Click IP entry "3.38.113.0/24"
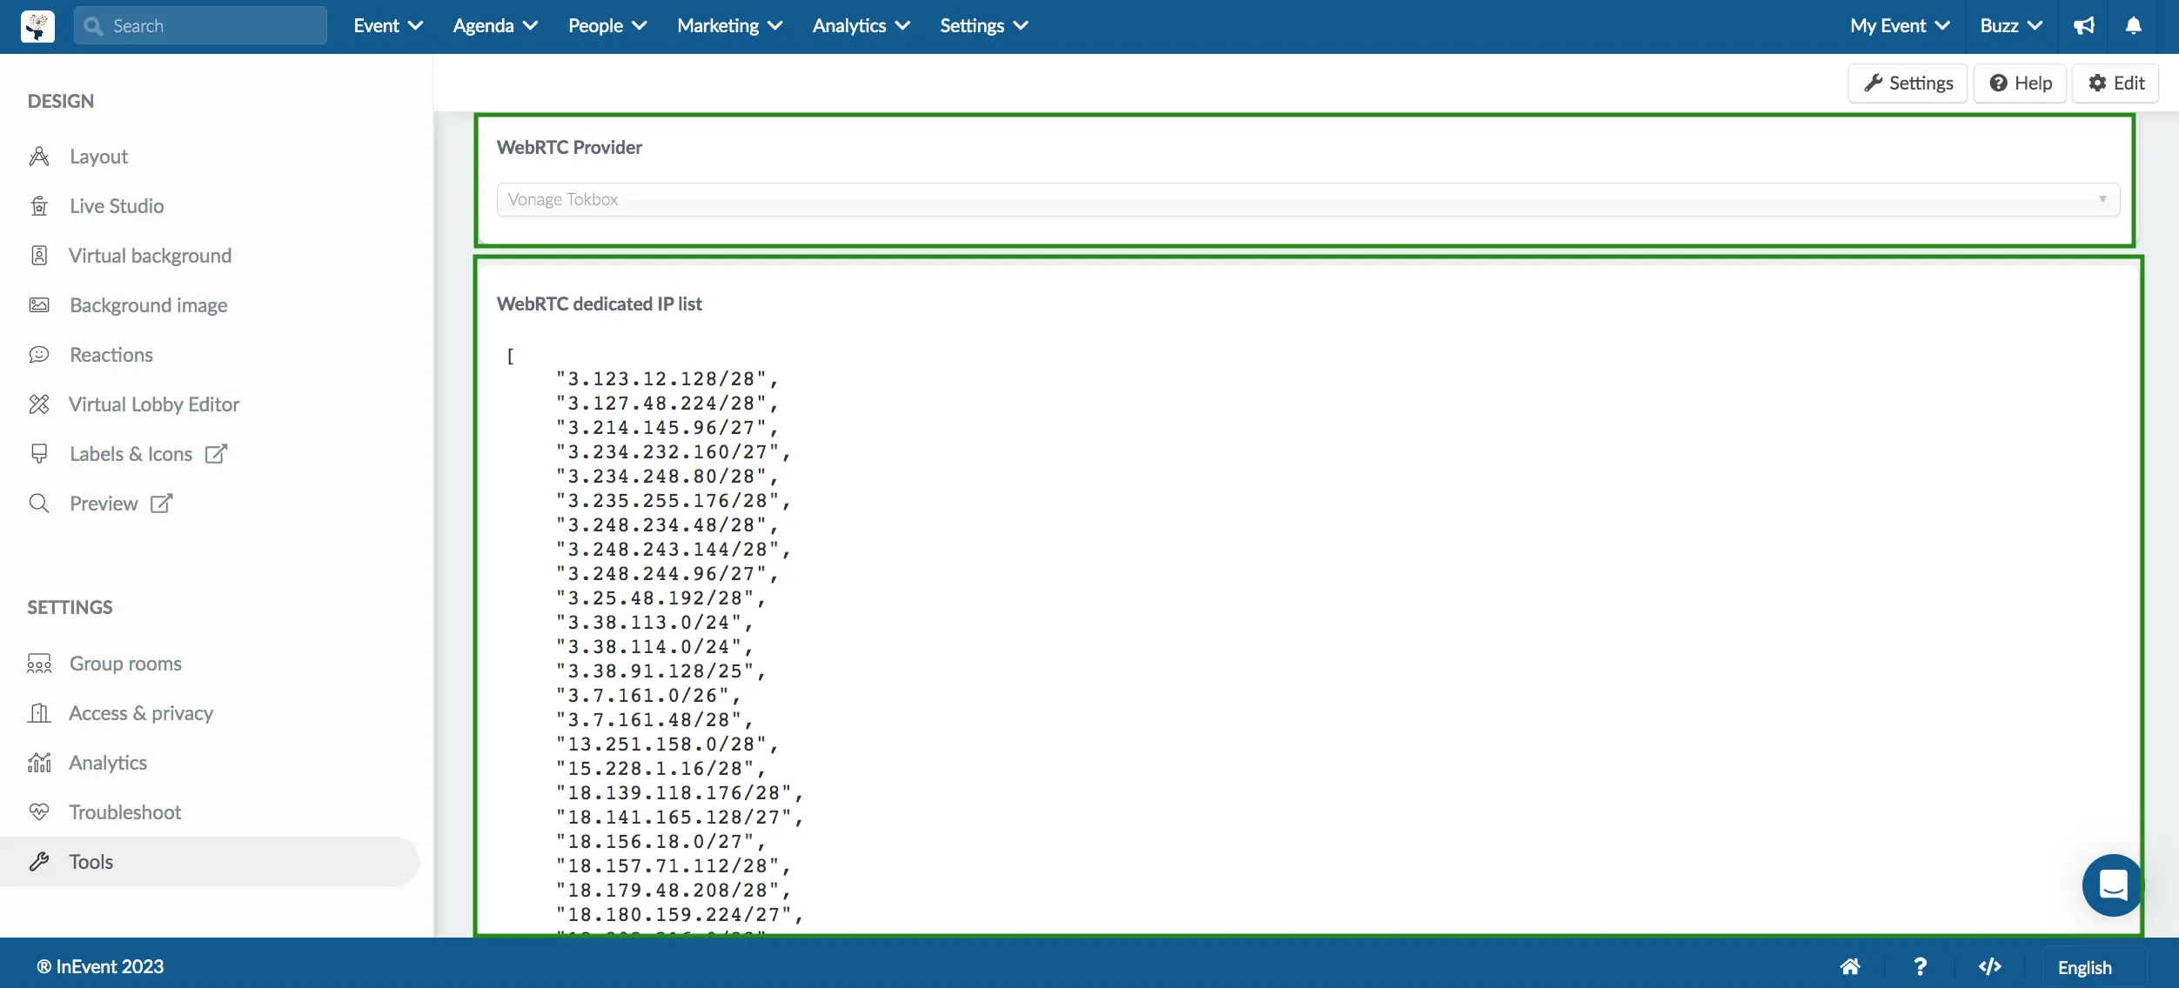Screen dimensions: 2179x988 coord(654,623)
